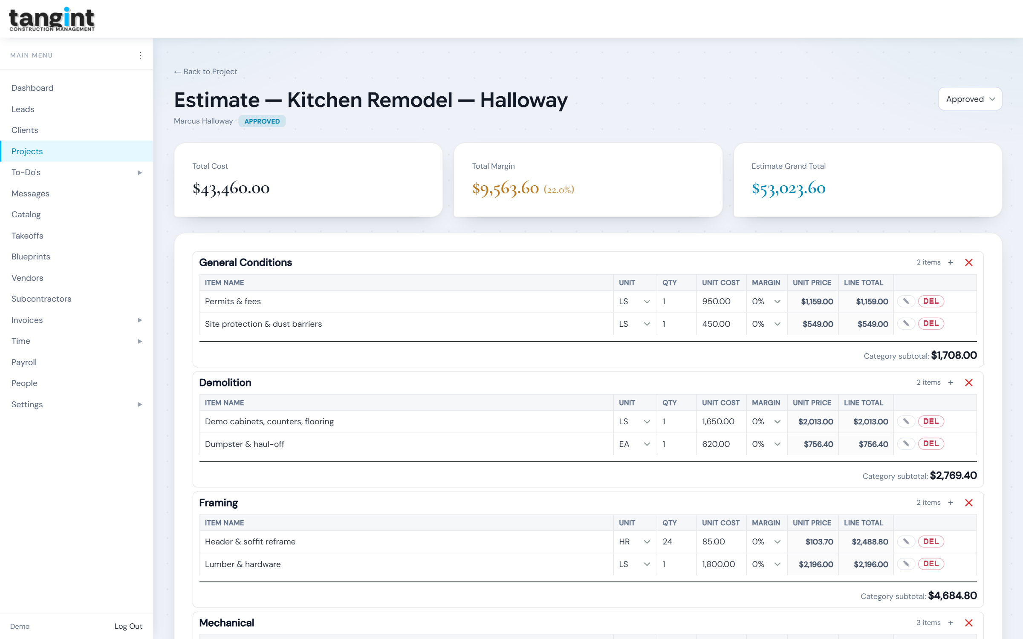Viewport: 1023px width, 639px height.
Task: Open Blueprints in the sidebar
Action: point(76,256)
